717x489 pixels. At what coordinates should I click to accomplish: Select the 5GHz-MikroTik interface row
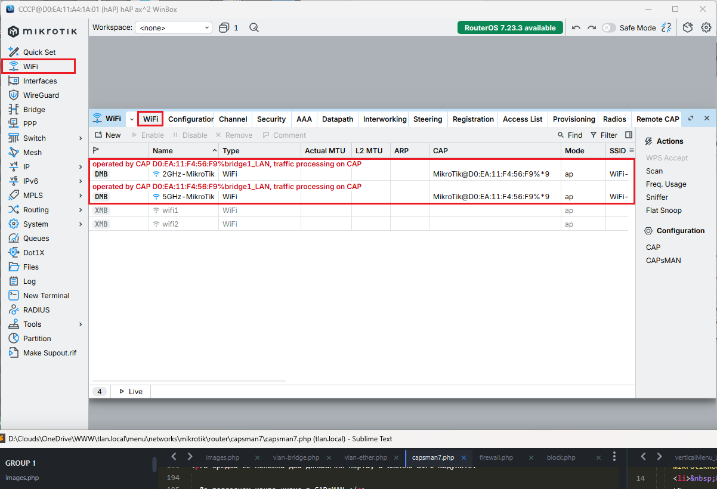pyautogui.click(x=359, y=197)
